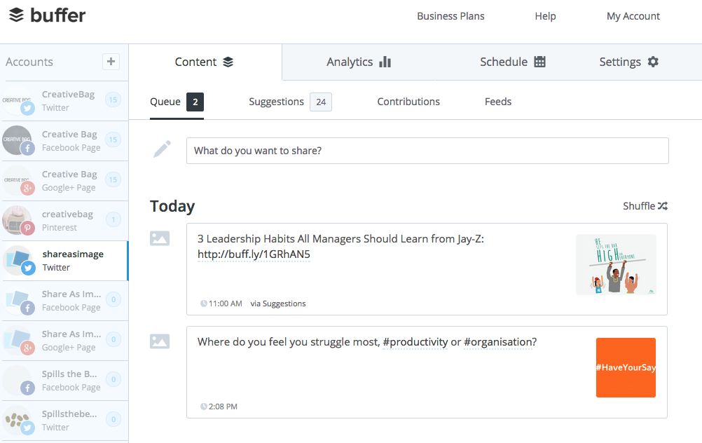Select Creative Bag Google+ Page account name
This screenshot has width=702, height=443.
click(69, 175)
